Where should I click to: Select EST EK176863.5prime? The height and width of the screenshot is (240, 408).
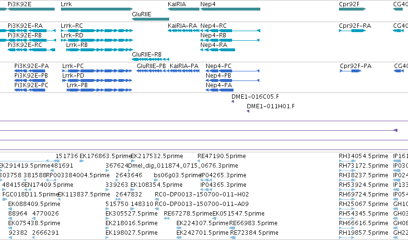[x=82, y=161]
